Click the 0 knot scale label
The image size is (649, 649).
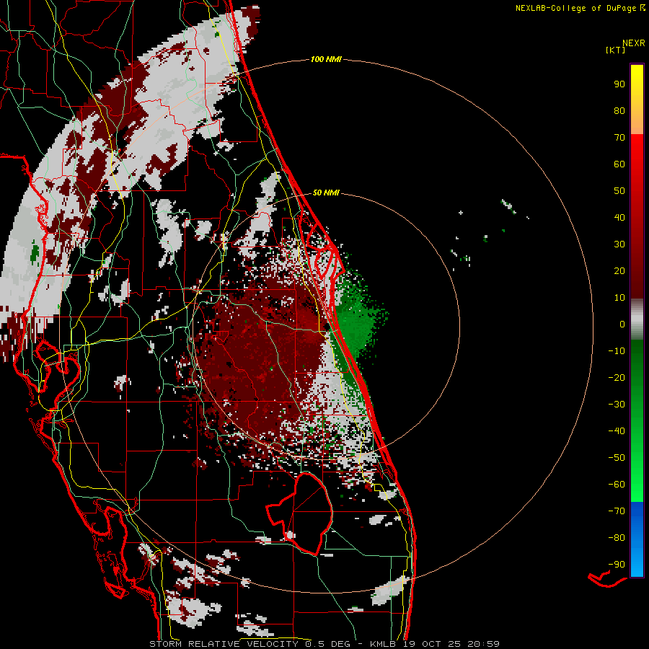[622, 324]
